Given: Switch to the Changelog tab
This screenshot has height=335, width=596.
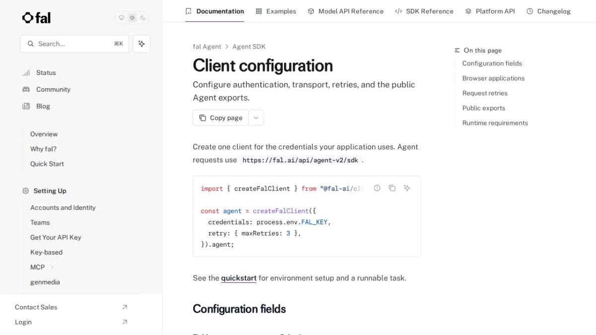Looking at the screenshot, I should pos(549,11).
